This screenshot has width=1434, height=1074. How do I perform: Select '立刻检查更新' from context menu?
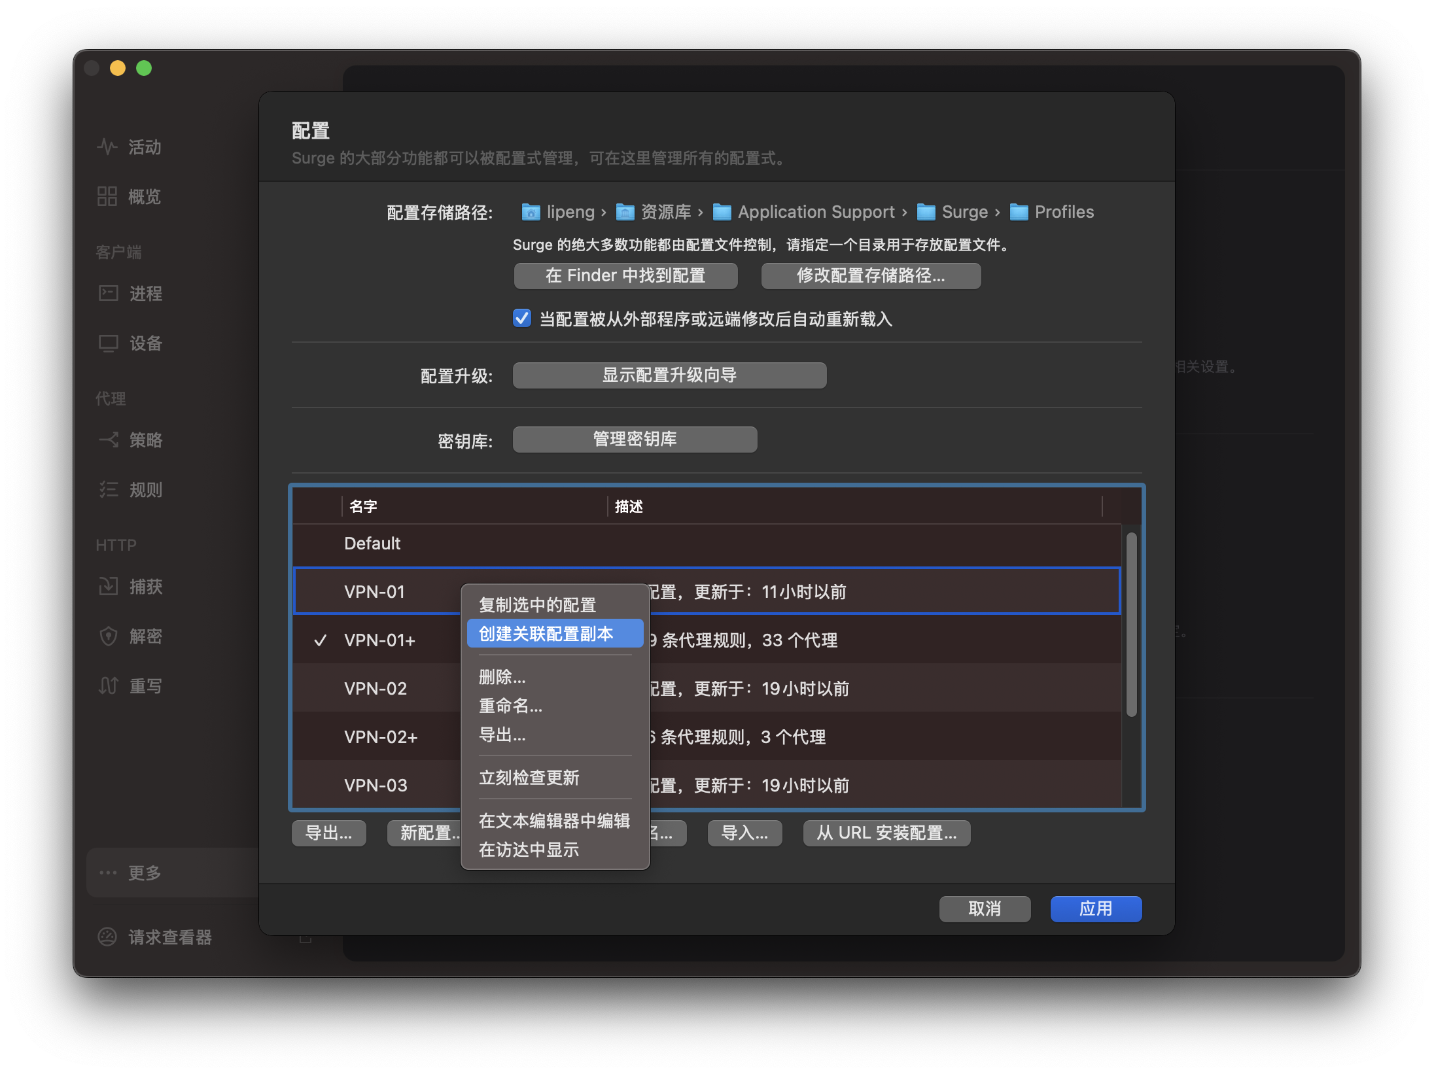tap(529, 778)
